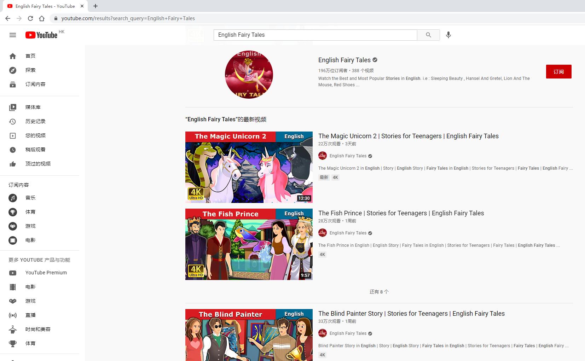Click 4K badge under The Fish Prince
Screen dimensions: 585x361
(x=322, y=255)
